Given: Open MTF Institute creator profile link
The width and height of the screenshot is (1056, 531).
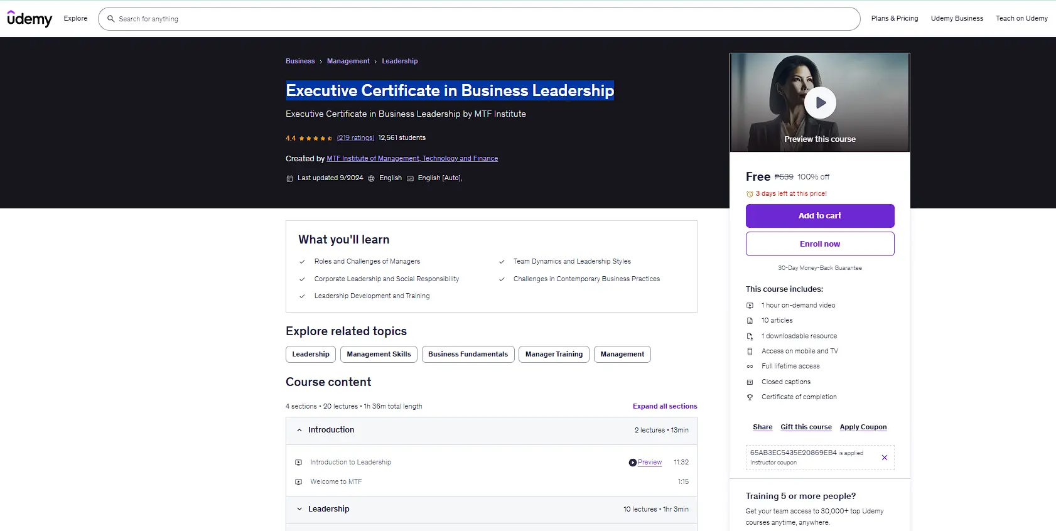Looking at the screenshot, I should pos(412,159).
